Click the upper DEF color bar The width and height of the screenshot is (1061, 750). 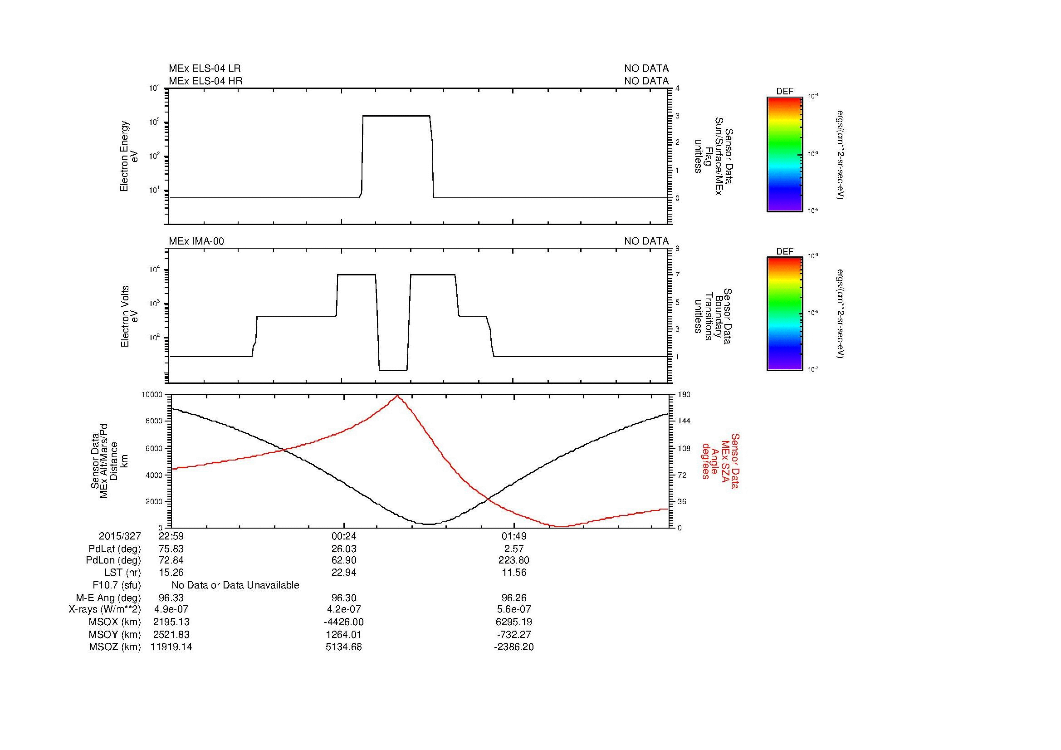784,154
